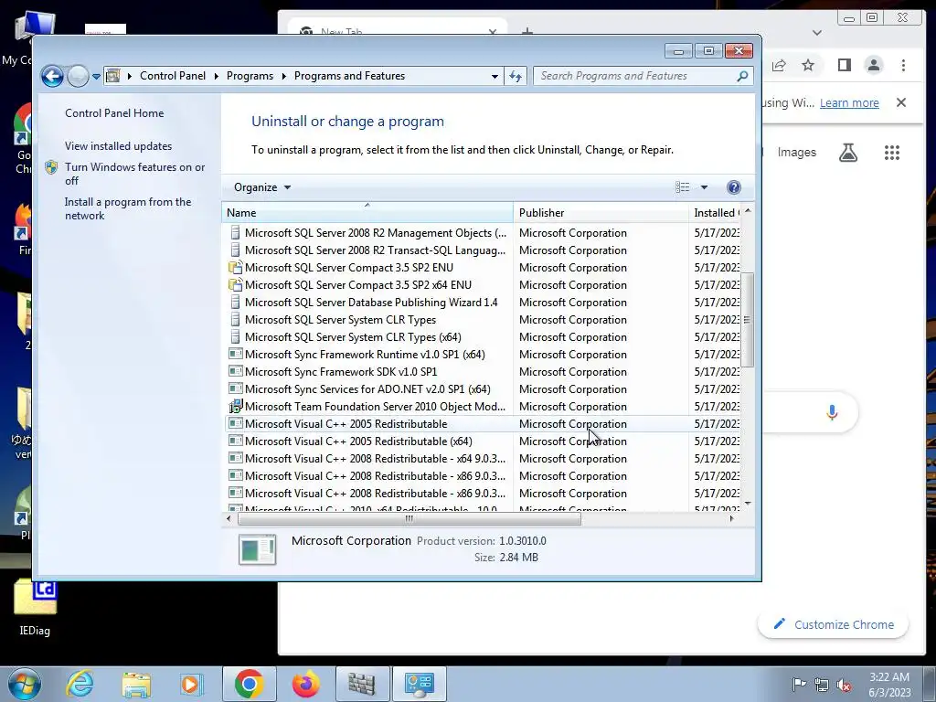Click the horizontal scroll right arrow
This screenshot has width=936, height=702.
(x=732, y=519)
